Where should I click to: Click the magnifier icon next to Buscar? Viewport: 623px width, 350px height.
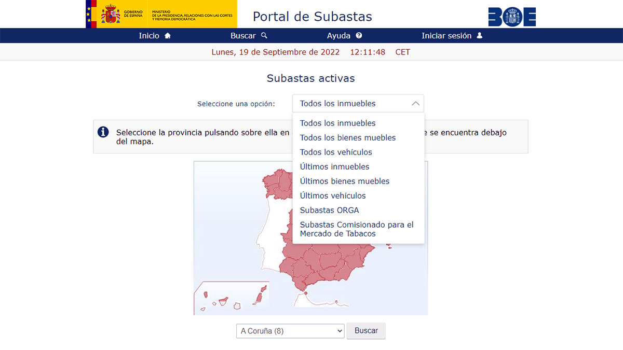(264, 36)
